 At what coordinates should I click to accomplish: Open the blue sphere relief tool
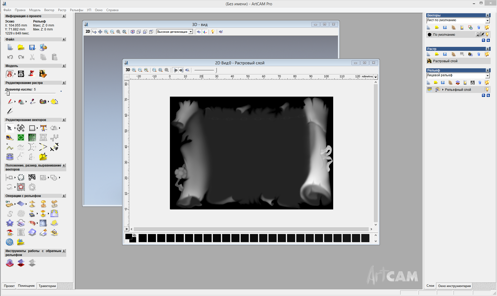click(x=10, y=242)
